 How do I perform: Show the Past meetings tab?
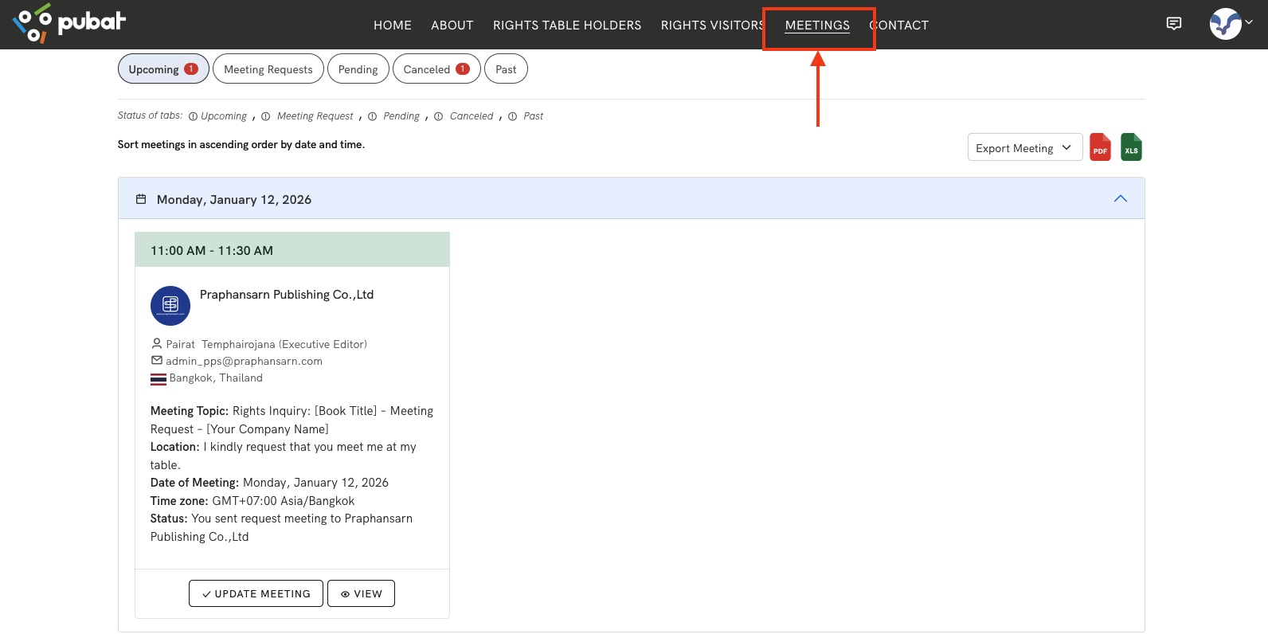[506, 69]
